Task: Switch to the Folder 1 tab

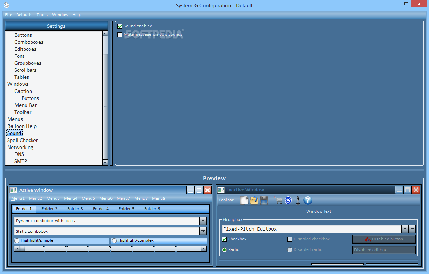Action: 24,209
